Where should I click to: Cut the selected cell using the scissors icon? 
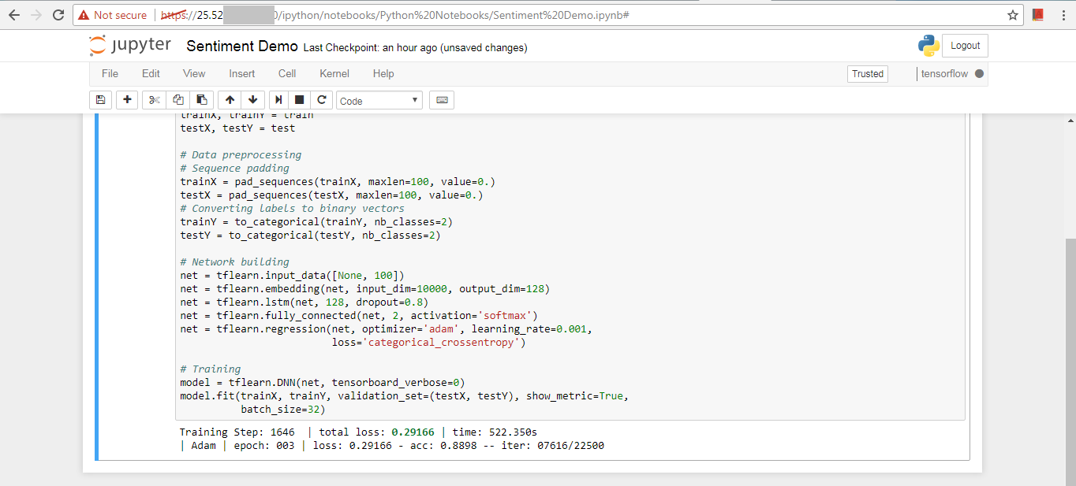click(x=153, y=99)
